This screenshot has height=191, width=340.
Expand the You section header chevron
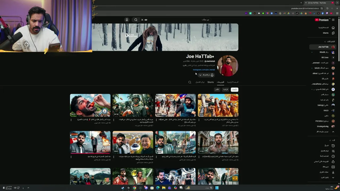tap(330, 140)
